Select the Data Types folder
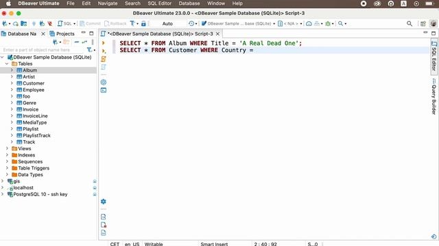The image size is (439, 246). click(x=30, y=175)
